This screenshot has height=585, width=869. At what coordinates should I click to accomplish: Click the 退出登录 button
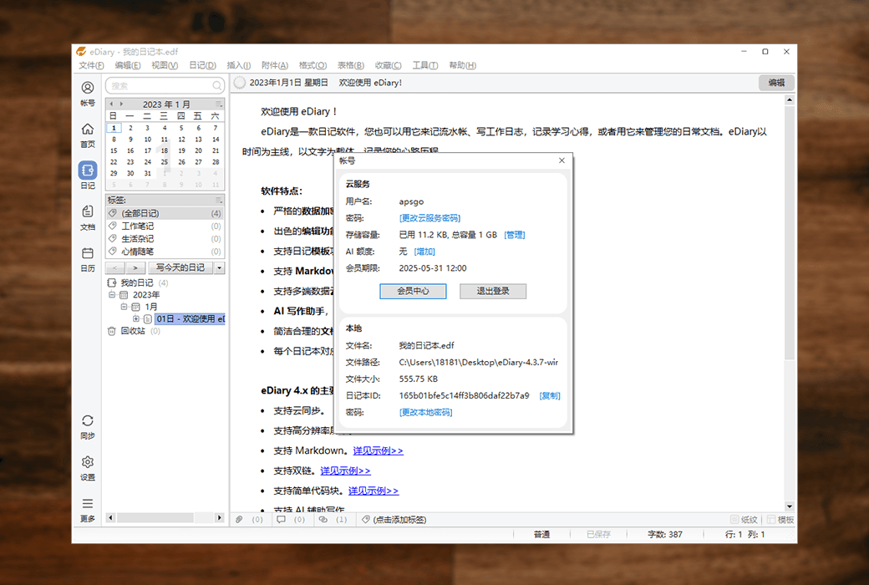[493, 291]
